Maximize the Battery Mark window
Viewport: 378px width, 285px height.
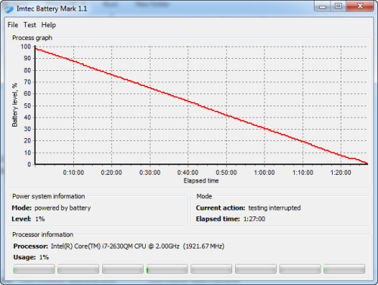pyautogui.click(x=338, y=6)
